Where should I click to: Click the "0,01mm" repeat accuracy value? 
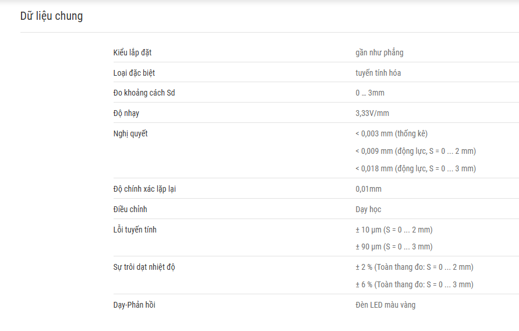coord(368,189)
